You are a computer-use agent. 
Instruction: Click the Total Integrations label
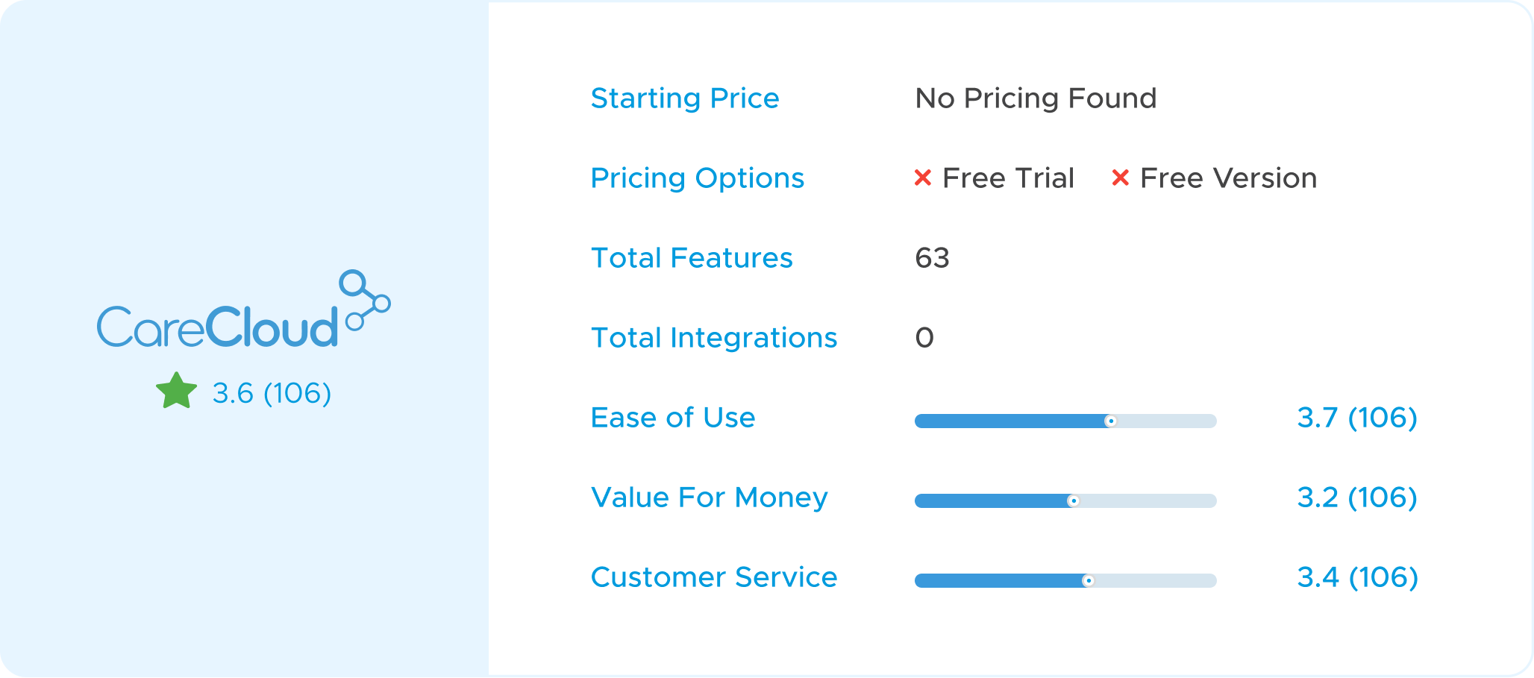click(x=714, y=338)
